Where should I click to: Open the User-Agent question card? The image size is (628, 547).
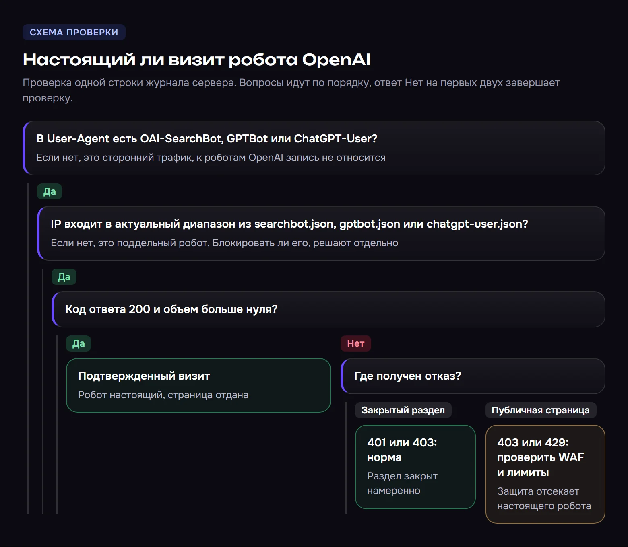[314, 148]
